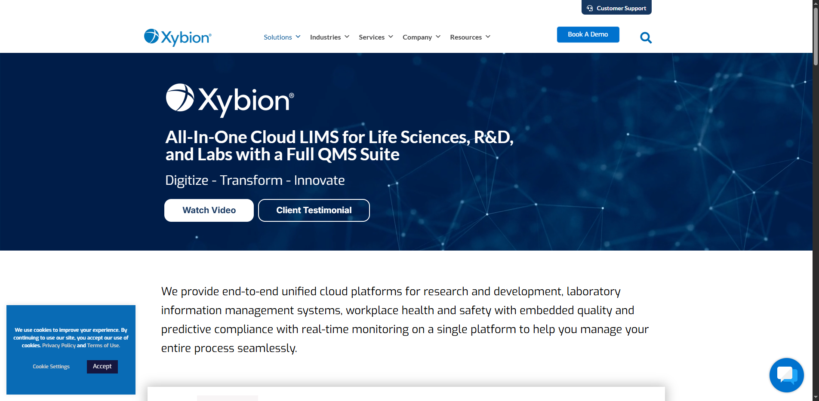
Task: Open Cookie Settings
Action: (x=51, y=367)
